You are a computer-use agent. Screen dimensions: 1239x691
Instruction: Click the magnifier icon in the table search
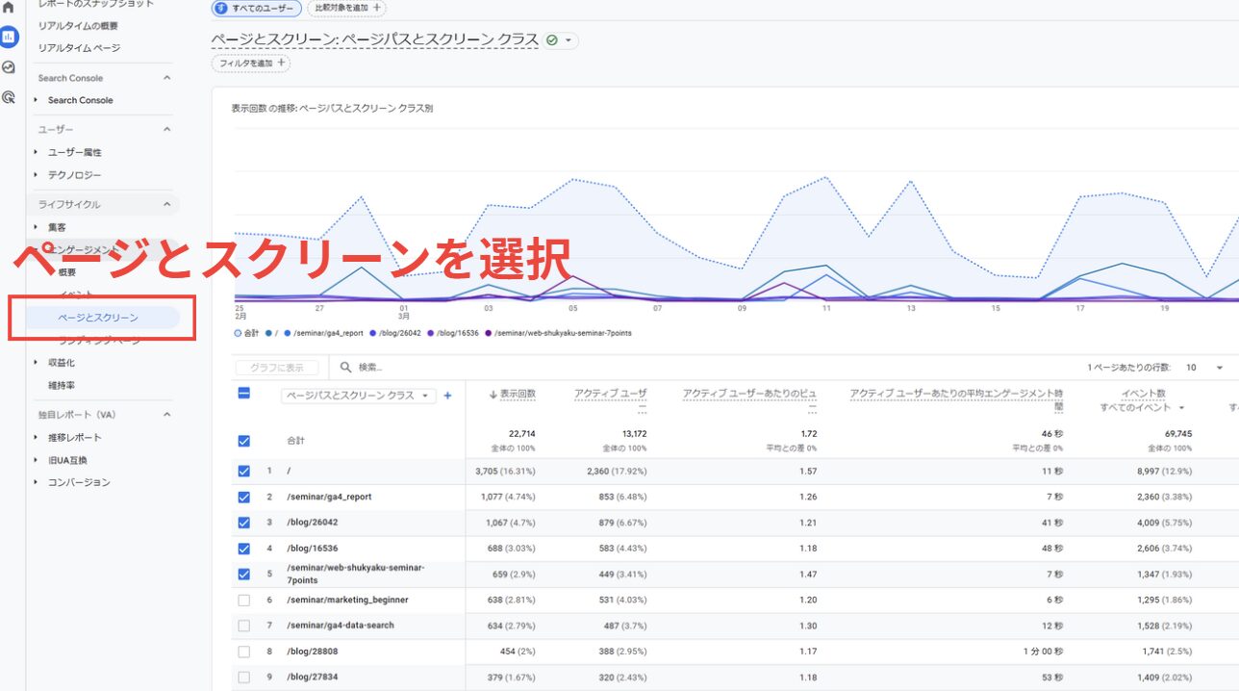pyautogui.click(x=345, y=368)
